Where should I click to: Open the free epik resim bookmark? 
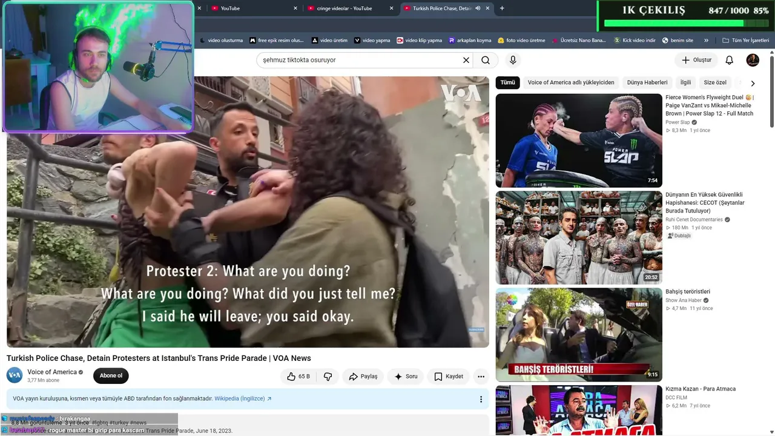point(277,41)
